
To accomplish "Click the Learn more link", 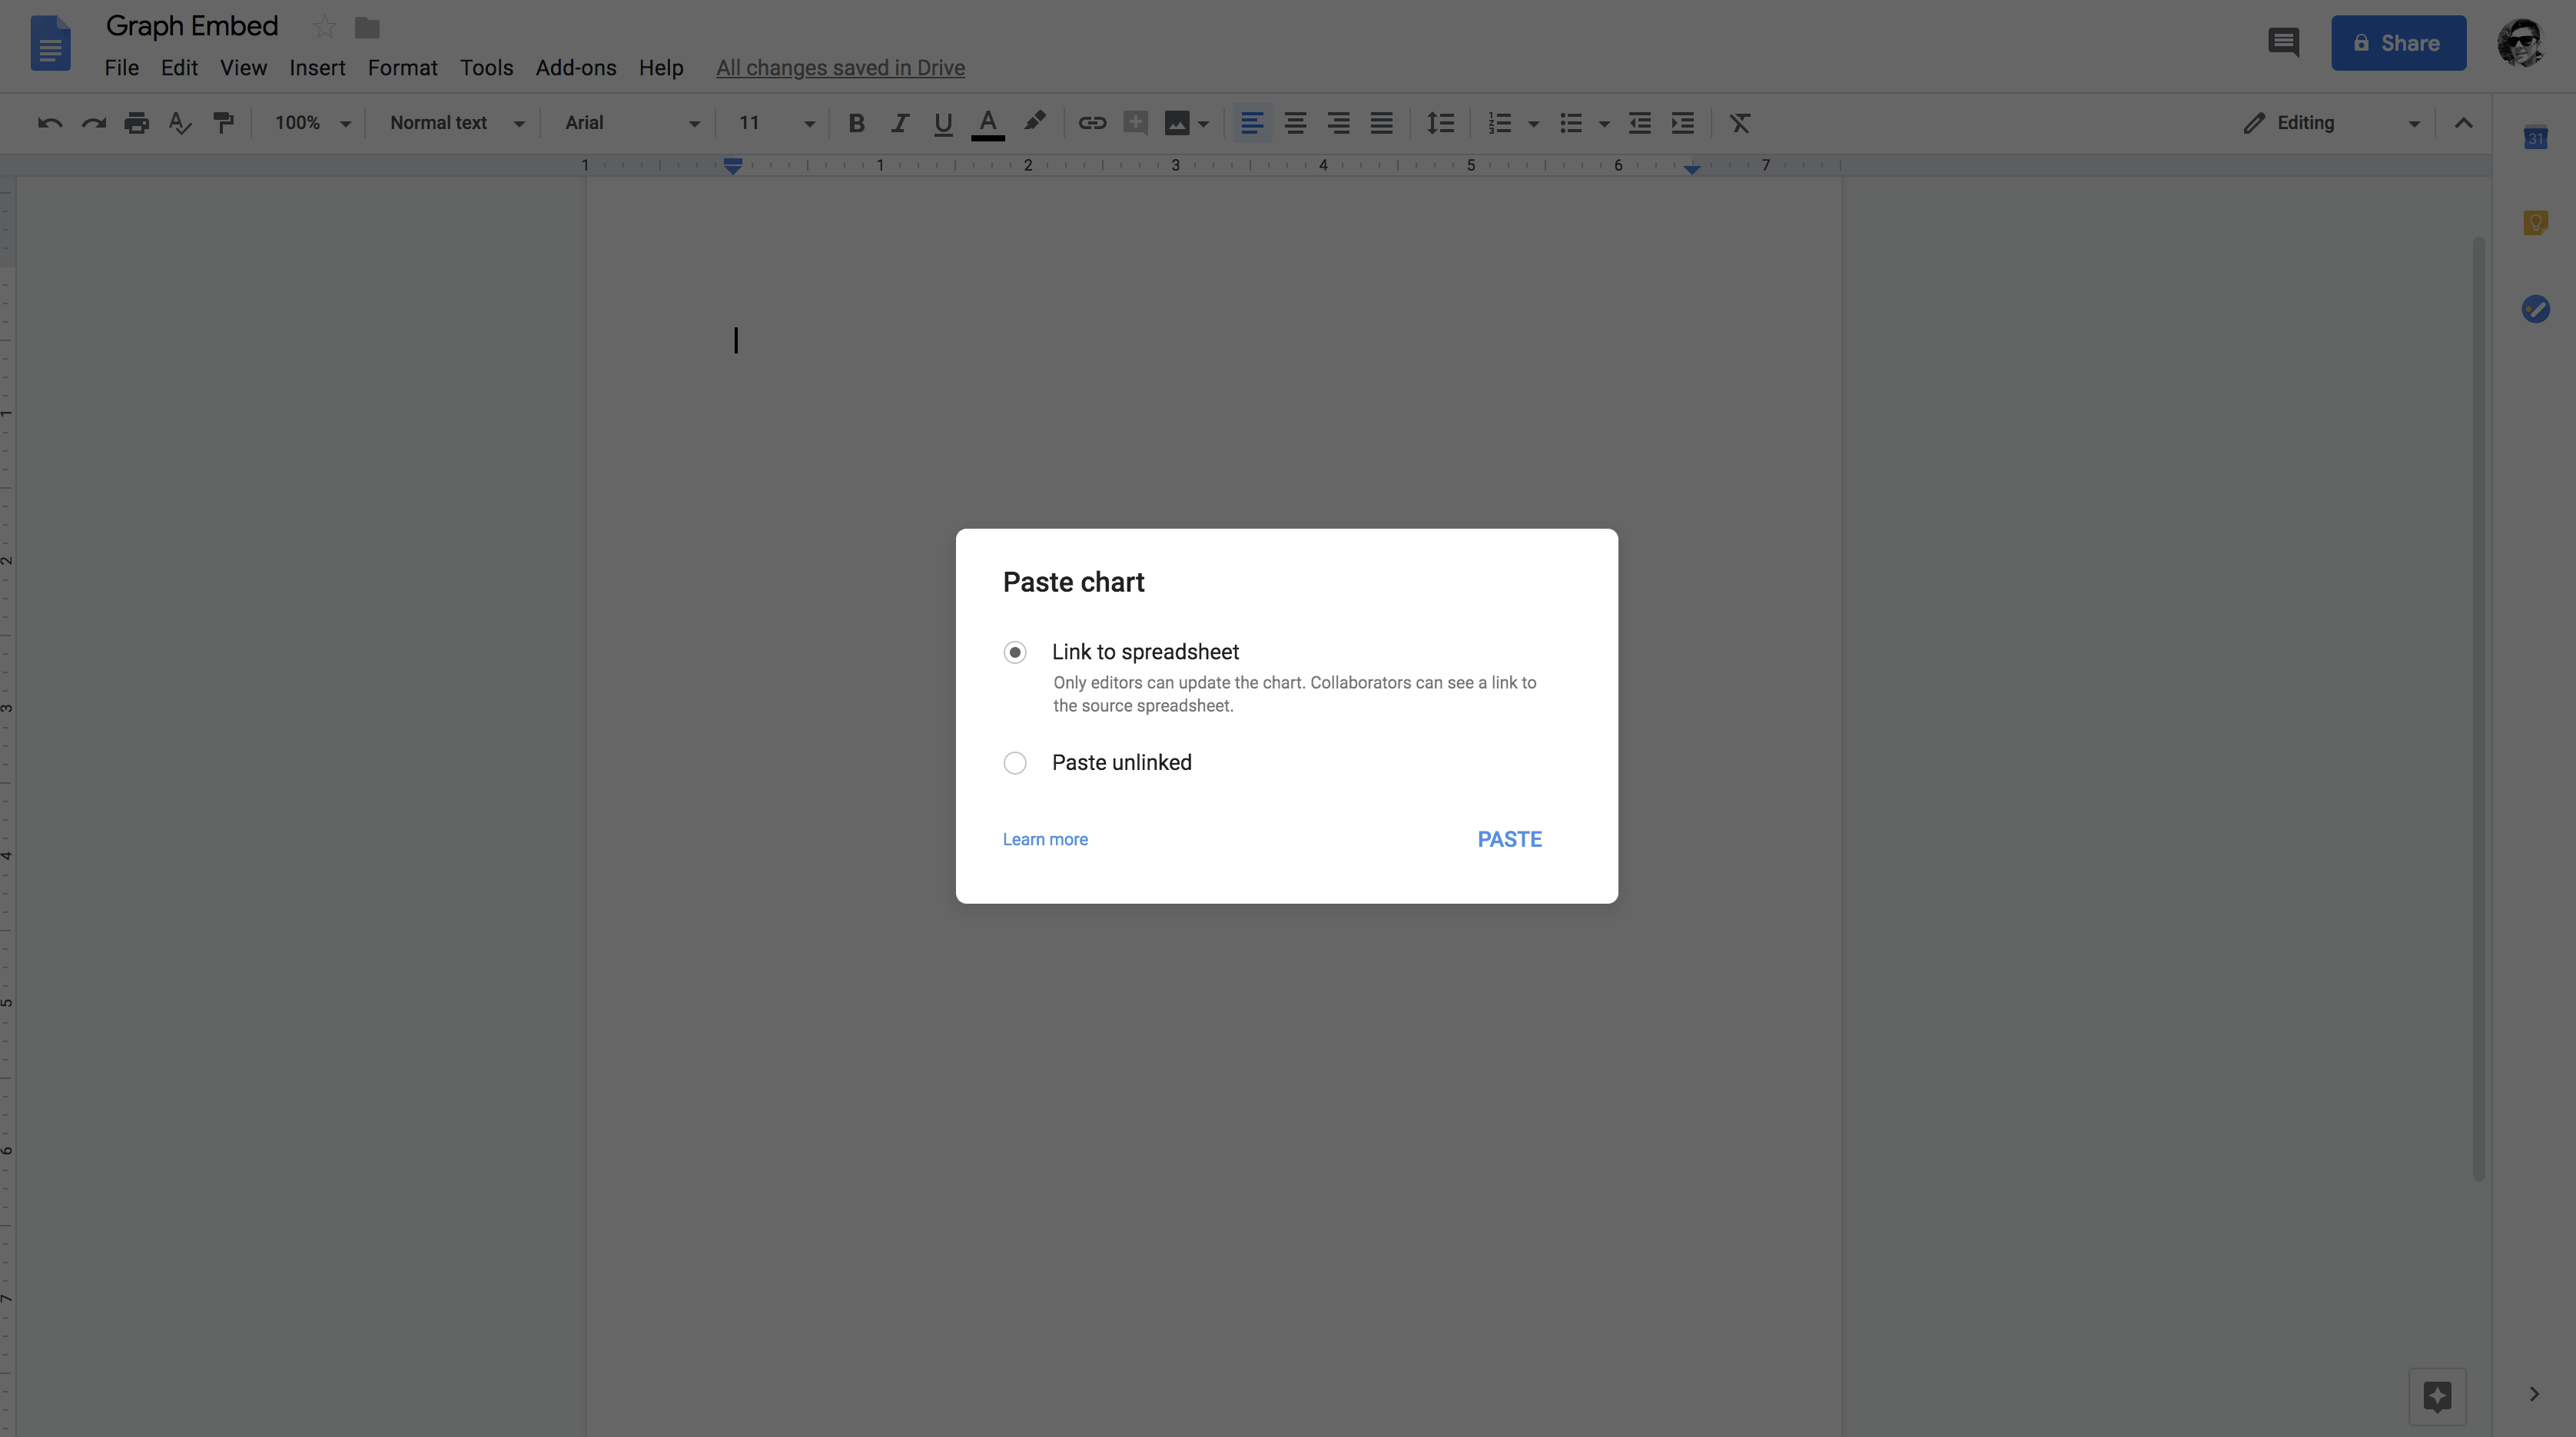I will tap(1045, 839).
